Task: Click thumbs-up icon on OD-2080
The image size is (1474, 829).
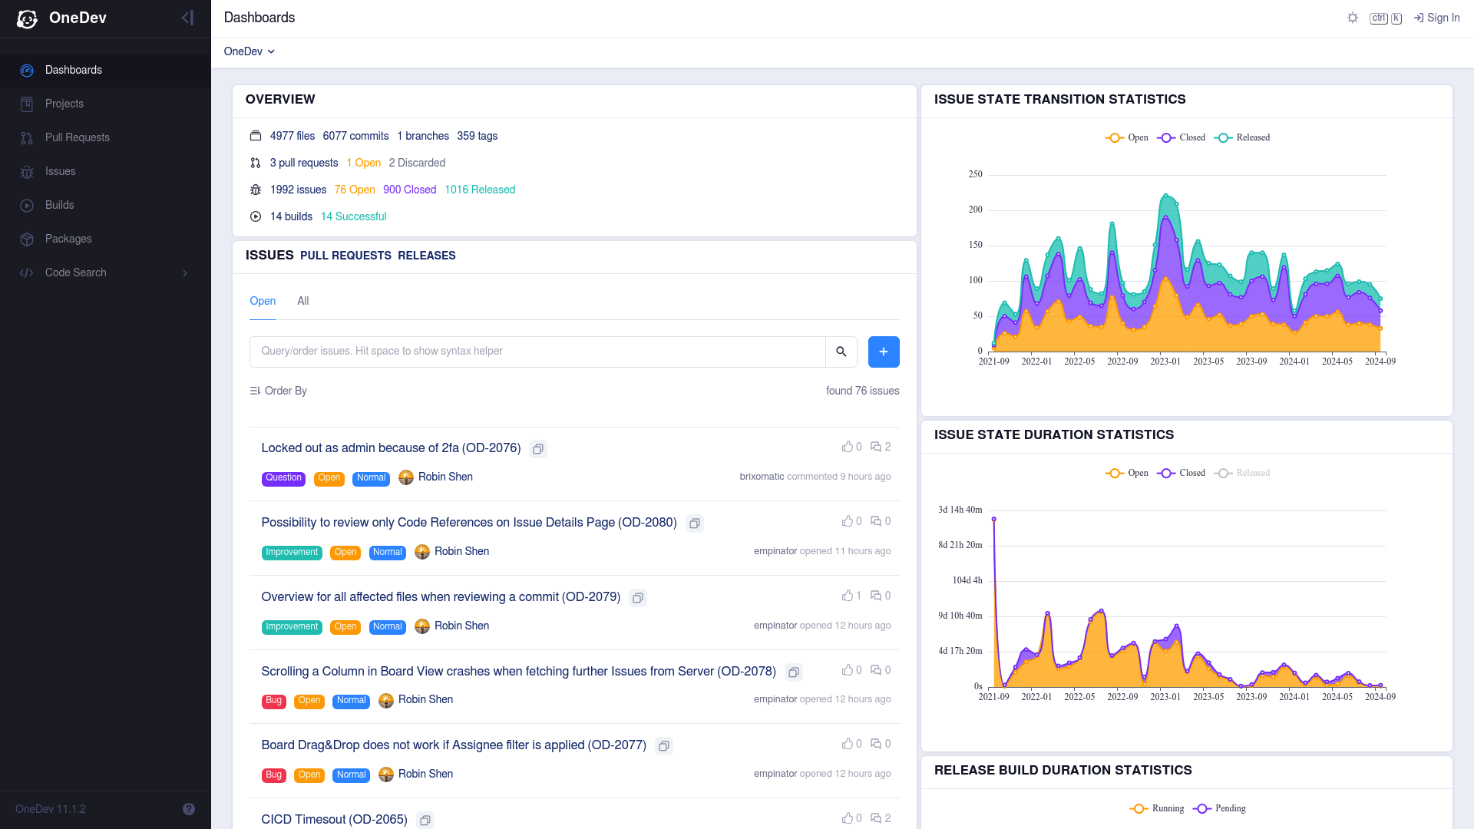Action: tap(848, 521)
